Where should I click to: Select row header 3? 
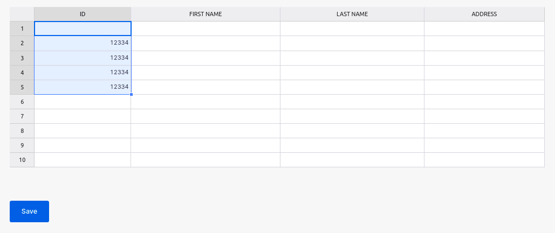22,58
